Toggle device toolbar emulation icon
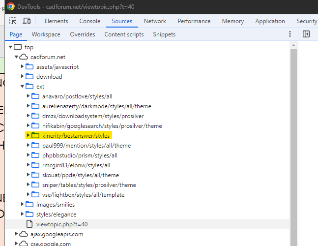The height and width of the screenshot is (246, 318). [x=27, y=21]
